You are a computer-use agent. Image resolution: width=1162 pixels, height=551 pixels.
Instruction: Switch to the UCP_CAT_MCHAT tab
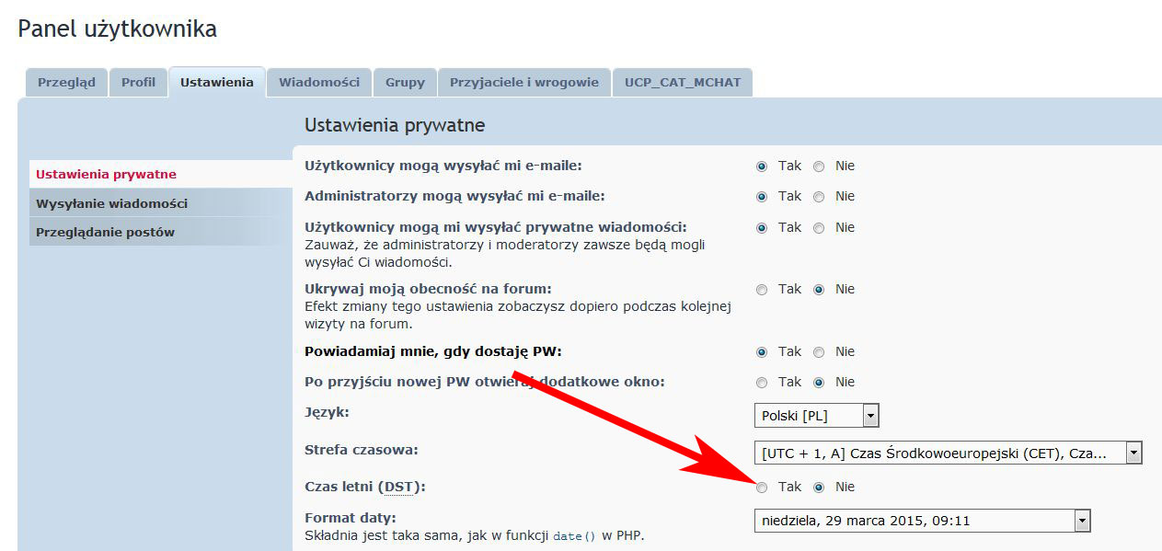683,82
